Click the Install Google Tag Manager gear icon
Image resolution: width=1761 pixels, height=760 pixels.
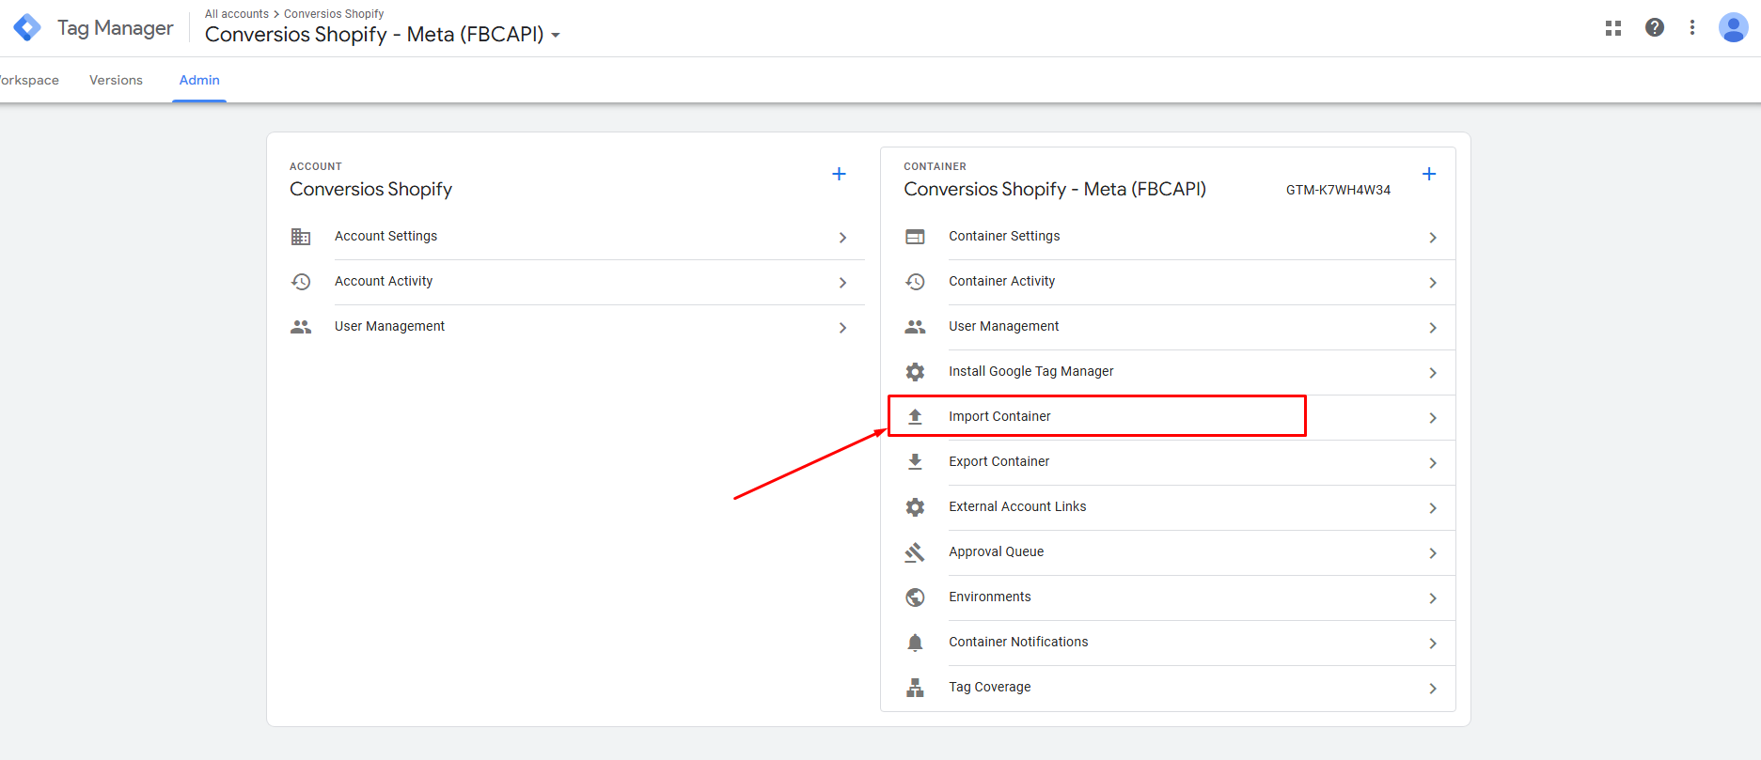tap(915, 372)
